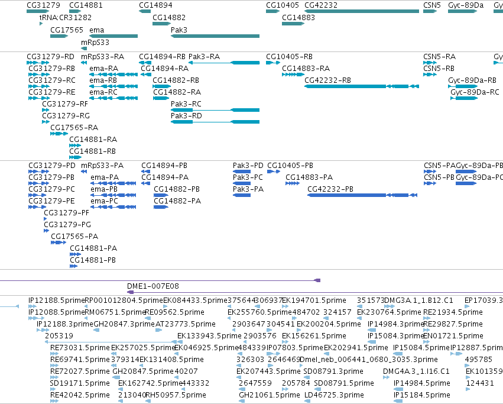Click the ema-RB transcript label
This screenshot has height=404, width=503.
(103, 80)
